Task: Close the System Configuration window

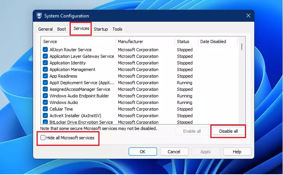Action: click(x=248, y=16)
